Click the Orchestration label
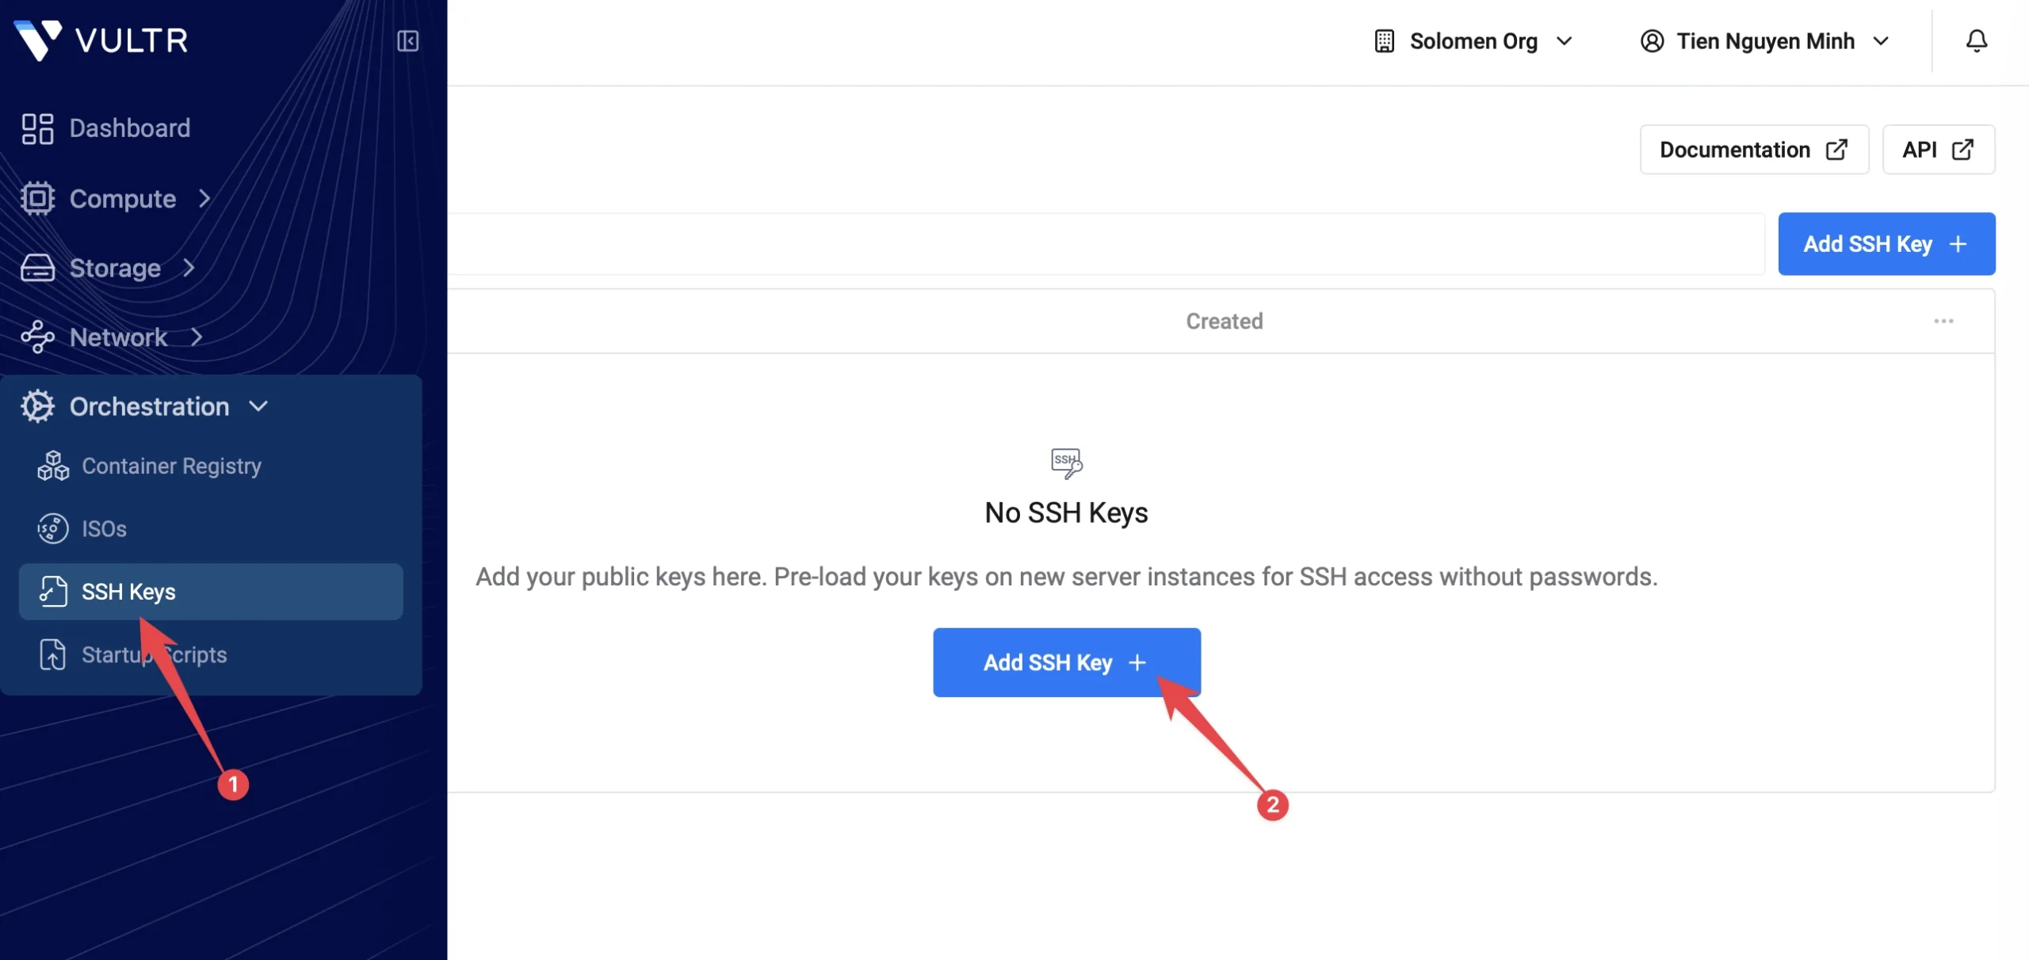This screenshot has height=960, width=2029. 149,406
